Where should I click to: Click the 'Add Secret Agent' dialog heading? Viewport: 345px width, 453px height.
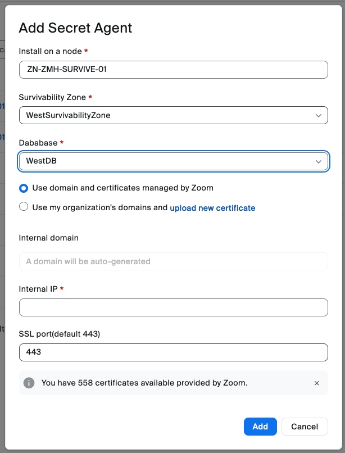[76, 28]
